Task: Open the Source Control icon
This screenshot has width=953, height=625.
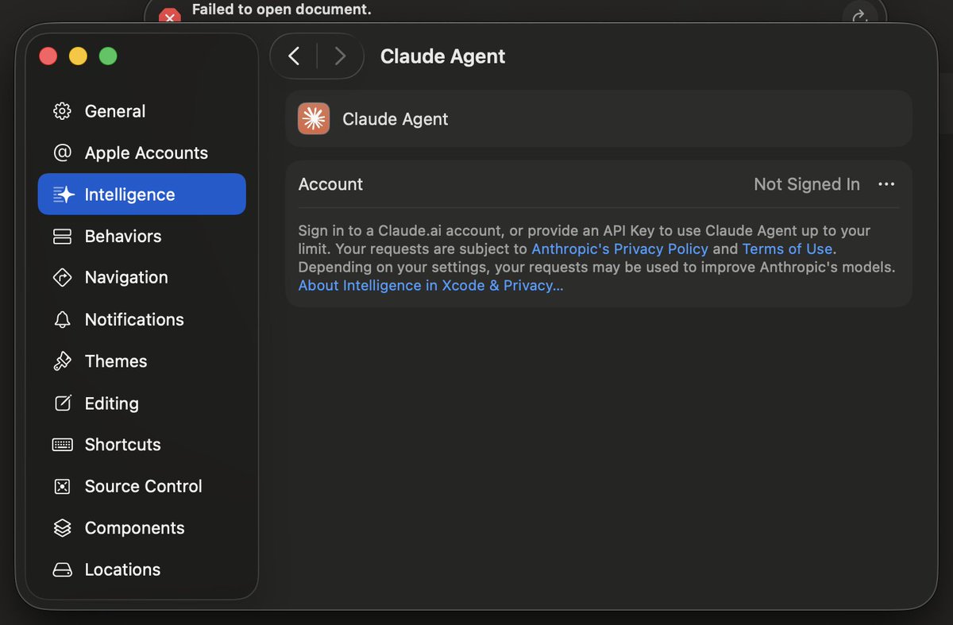Action: [62, 486]
